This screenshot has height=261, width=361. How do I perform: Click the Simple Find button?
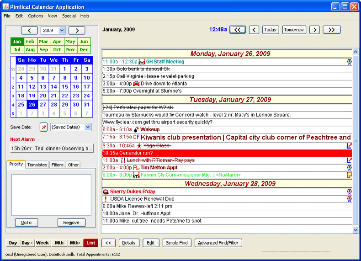177,243
